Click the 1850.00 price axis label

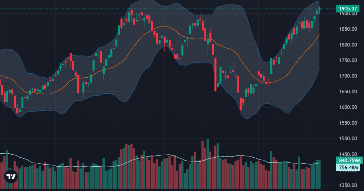click(348, 29)
